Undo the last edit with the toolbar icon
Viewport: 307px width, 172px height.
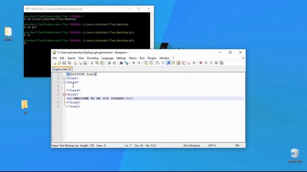click(109, 63)
